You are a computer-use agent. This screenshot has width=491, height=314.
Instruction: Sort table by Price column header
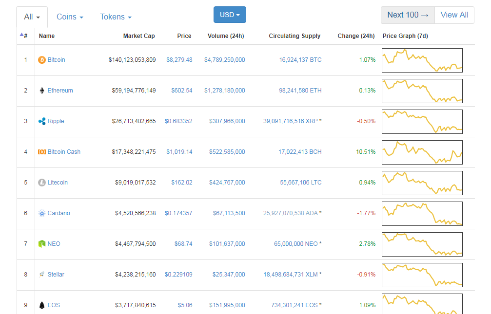click(184, 36)
